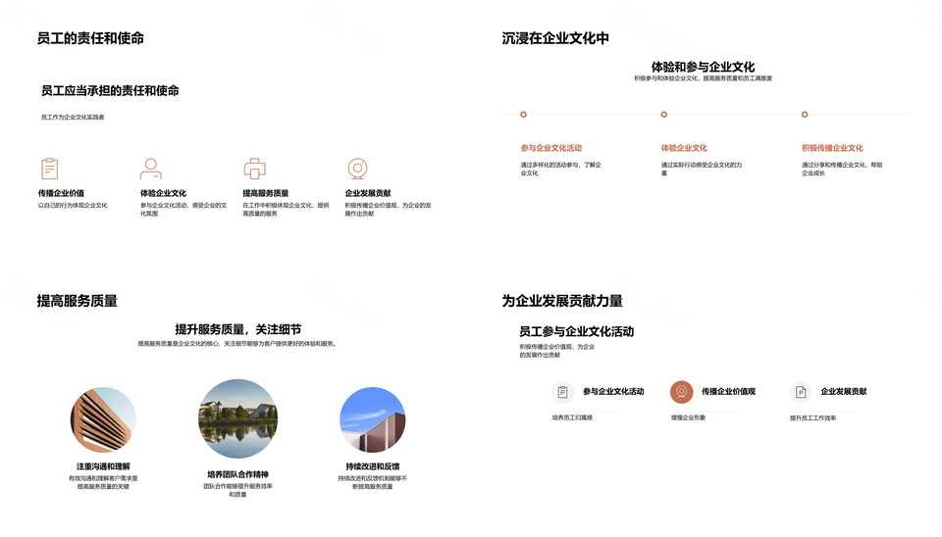Click the timeline dot above 积极传播企业文化
Viewport: 942px width, 537px height.
(805, 115)
